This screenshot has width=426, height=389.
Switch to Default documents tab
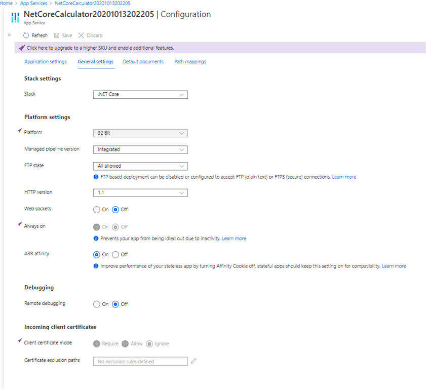pyautogui.click(x=143, y=62)
